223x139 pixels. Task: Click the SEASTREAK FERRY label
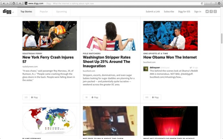[x=32, y=54]
